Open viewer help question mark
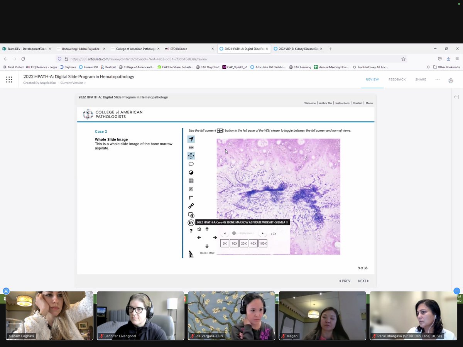The height and width of the screenshot is (347, 463). click(x=191, y=231)
